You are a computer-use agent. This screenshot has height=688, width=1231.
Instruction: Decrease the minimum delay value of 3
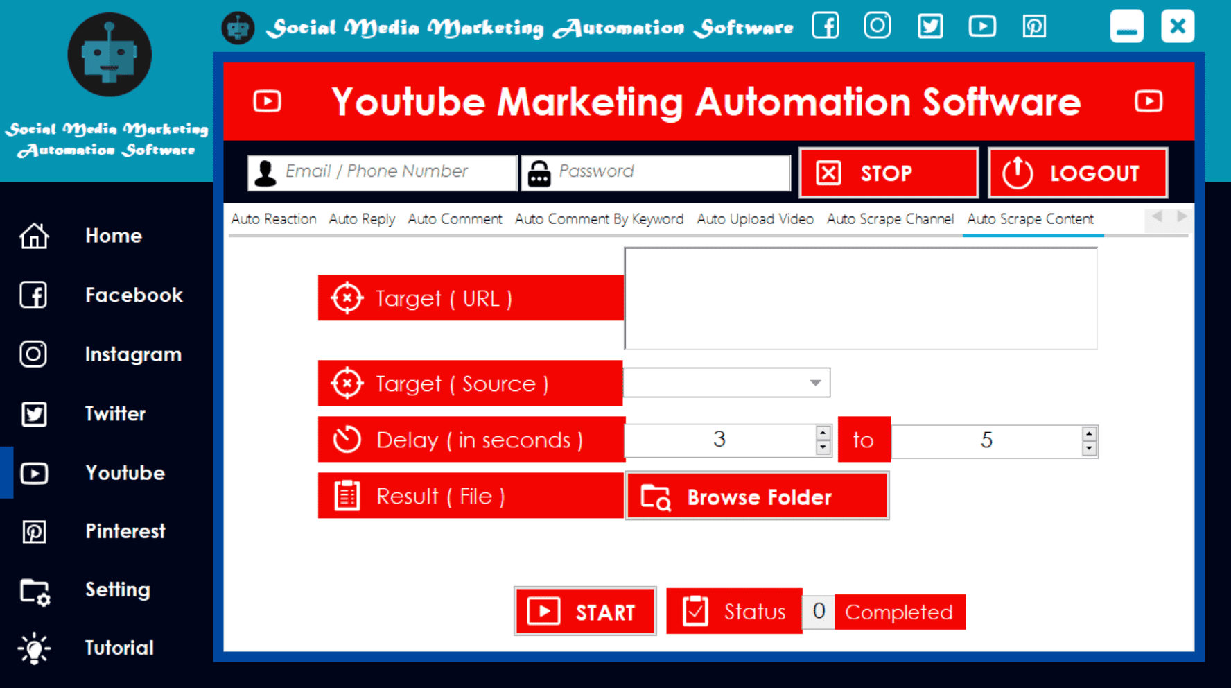pyautogui.click(x=823, y=448)
